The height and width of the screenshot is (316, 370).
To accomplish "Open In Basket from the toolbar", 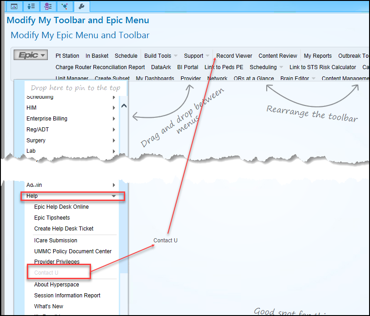I will tap(97, 56).
